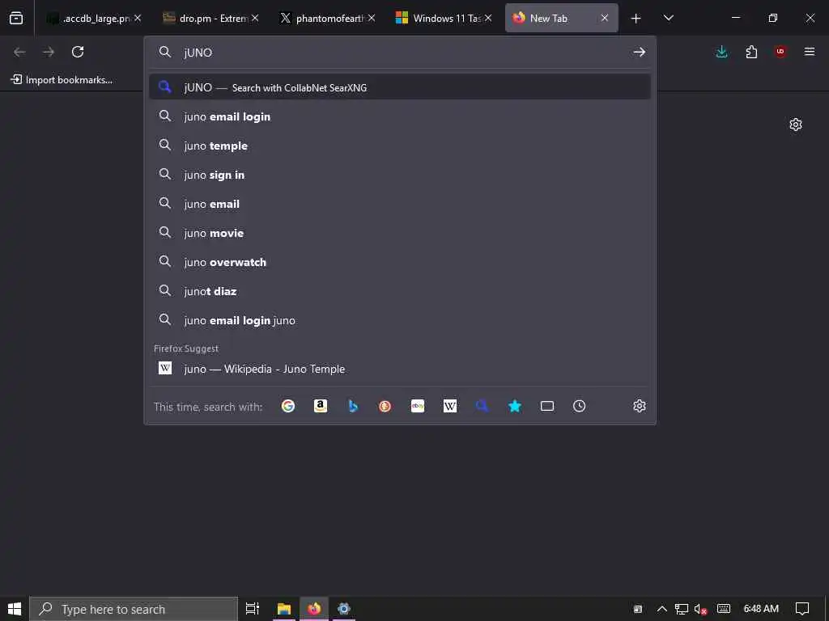Expand the list all tabs chevron
This screenshot has height=621, width=829.
[668, 18]
